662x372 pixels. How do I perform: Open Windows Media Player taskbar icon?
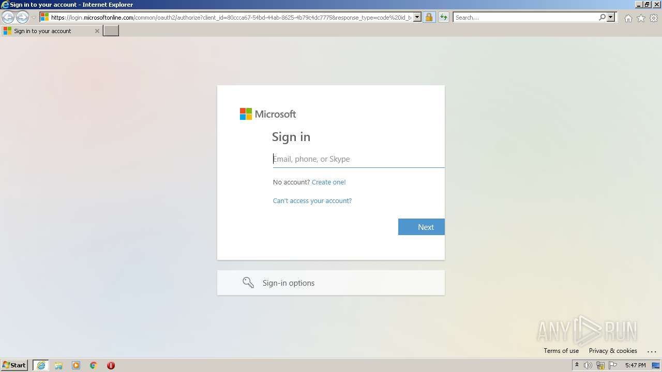[x=76, y=365]
